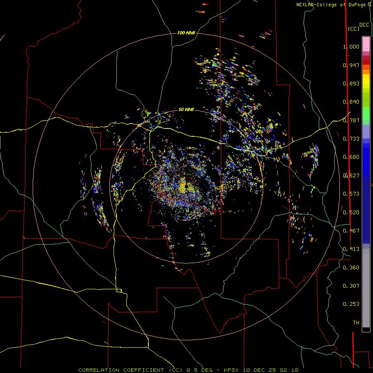
Task: Click the 0.787 legend value
Action: [x=351, y=120]
